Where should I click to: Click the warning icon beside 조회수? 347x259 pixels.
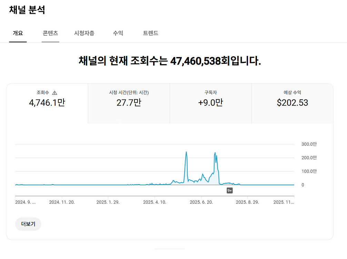(x=54, y=93)
